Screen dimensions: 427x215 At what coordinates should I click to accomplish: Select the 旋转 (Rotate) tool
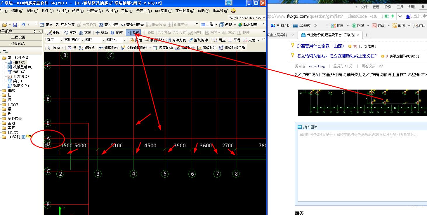[x=117, y=32]
